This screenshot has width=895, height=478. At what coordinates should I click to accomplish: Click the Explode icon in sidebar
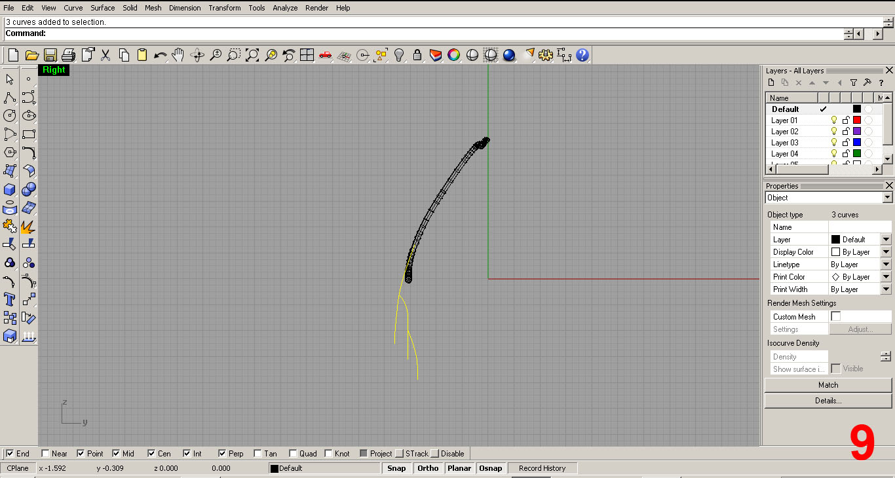(28, 227)
